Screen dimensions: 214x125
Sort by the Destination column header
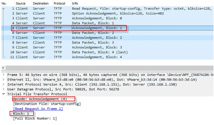point(41,4)
